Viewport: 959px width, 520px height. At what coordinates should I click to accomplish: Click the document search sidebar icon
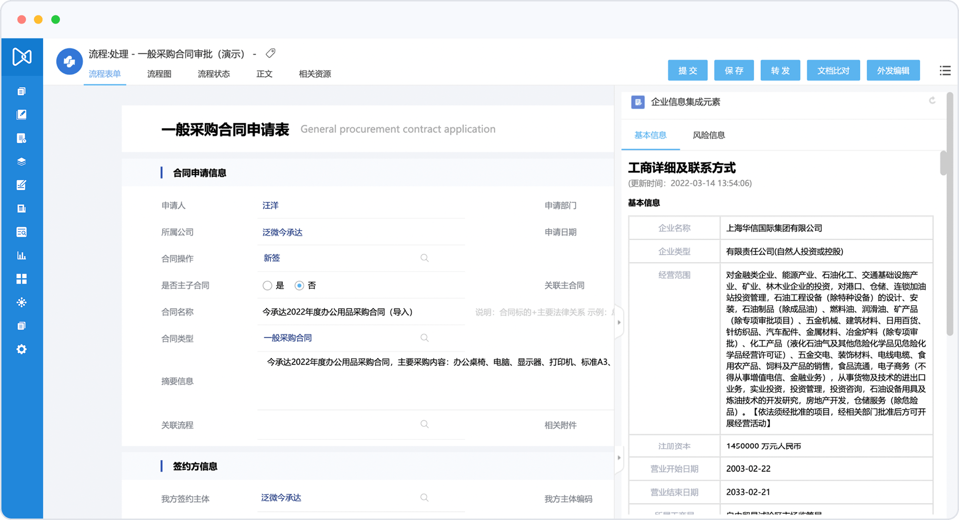(22, 232)
